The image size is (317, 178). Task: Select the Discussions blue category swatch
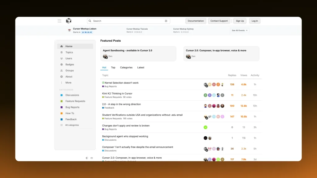click(62, 95)
